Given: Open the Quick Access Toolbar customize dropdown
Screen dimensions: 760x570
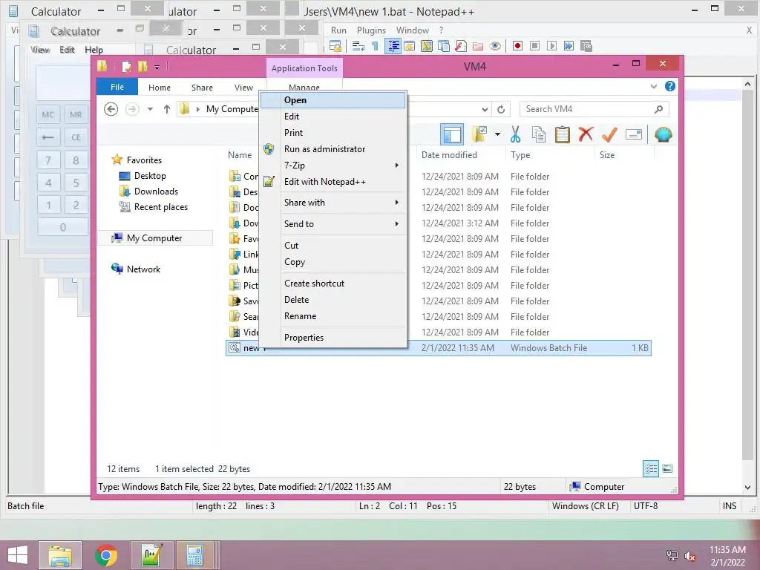Looking at the screenshot, I should coord(157,67).
